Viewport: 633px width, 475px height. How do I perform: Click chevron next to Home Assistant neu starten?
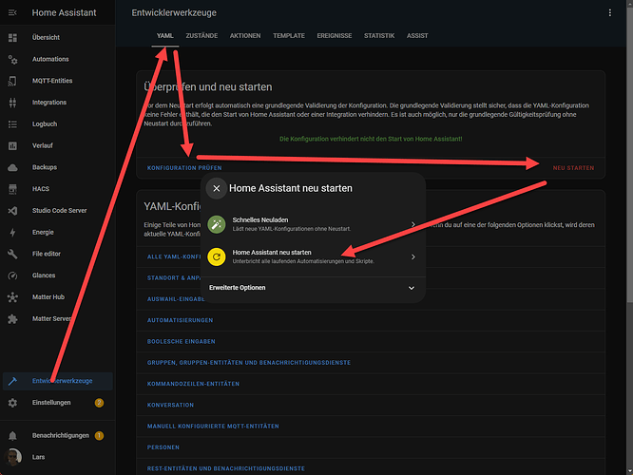[x=413, y=256]
